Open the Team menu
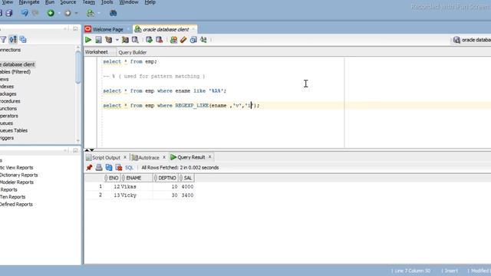 tap(89, 2)
